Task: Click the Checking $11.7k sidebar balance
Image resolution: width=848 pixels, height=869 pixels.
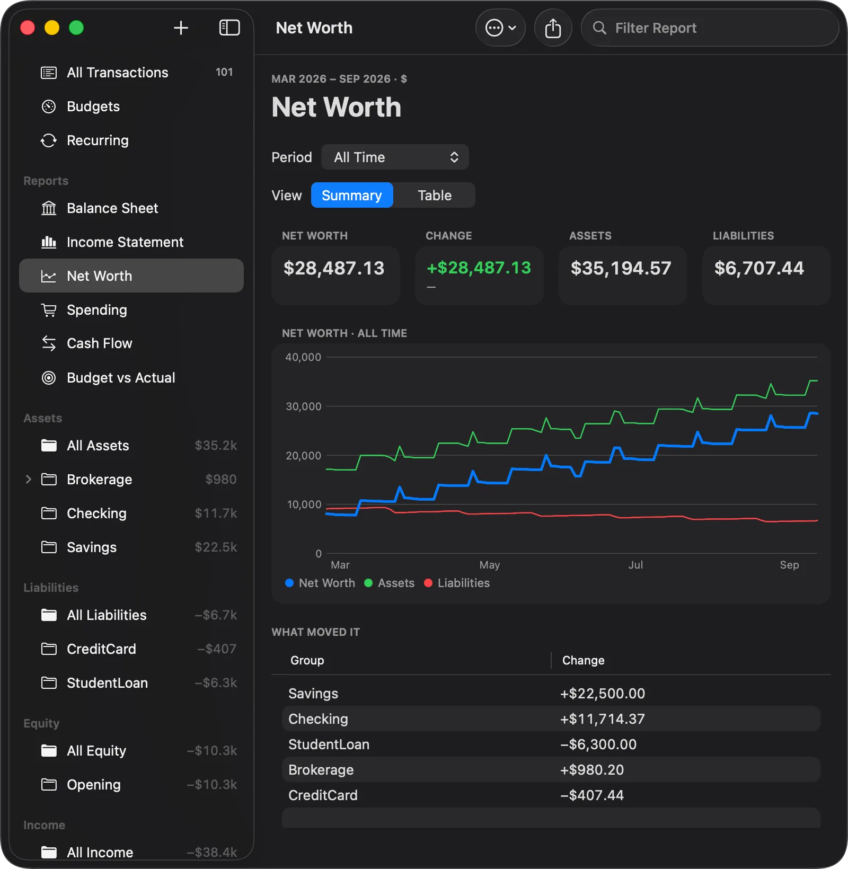Action: [216, 513]
